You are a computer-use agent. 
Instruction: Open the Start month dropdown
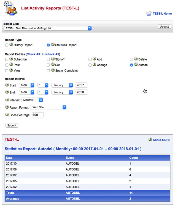(x=62, y=85)
